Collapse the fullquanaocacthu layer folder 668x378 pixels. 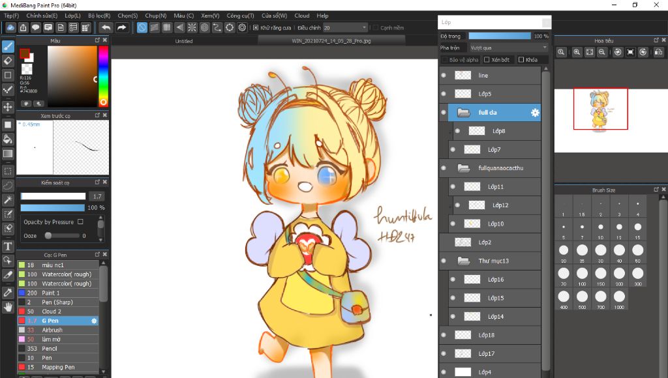tap(464, 168)
